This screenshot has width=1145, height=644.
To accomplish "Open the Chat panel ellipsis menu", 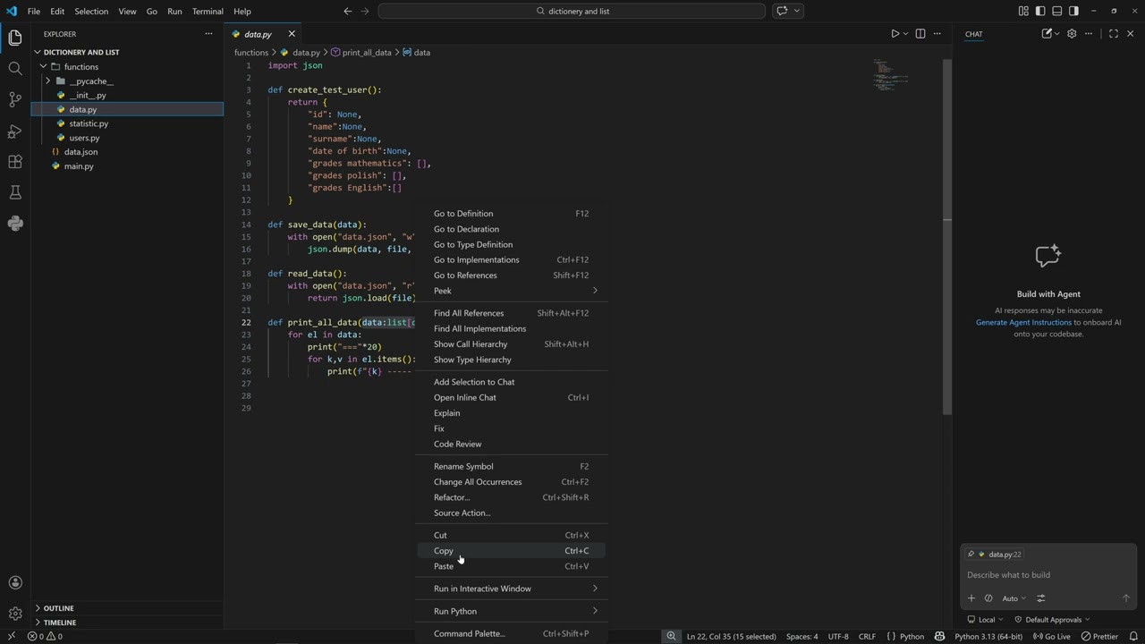I will [1089, 34].
